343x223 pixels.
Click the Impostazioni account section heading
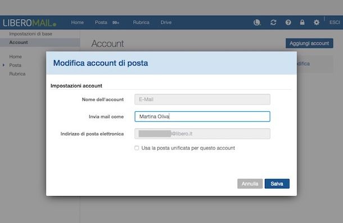pyautogui.click(x=76, y=86)
